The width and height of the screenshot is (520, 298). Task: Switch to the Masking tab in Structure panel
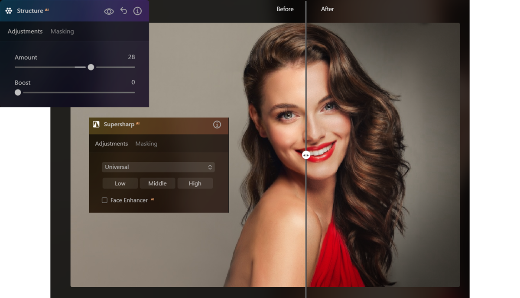click(62, 31)
